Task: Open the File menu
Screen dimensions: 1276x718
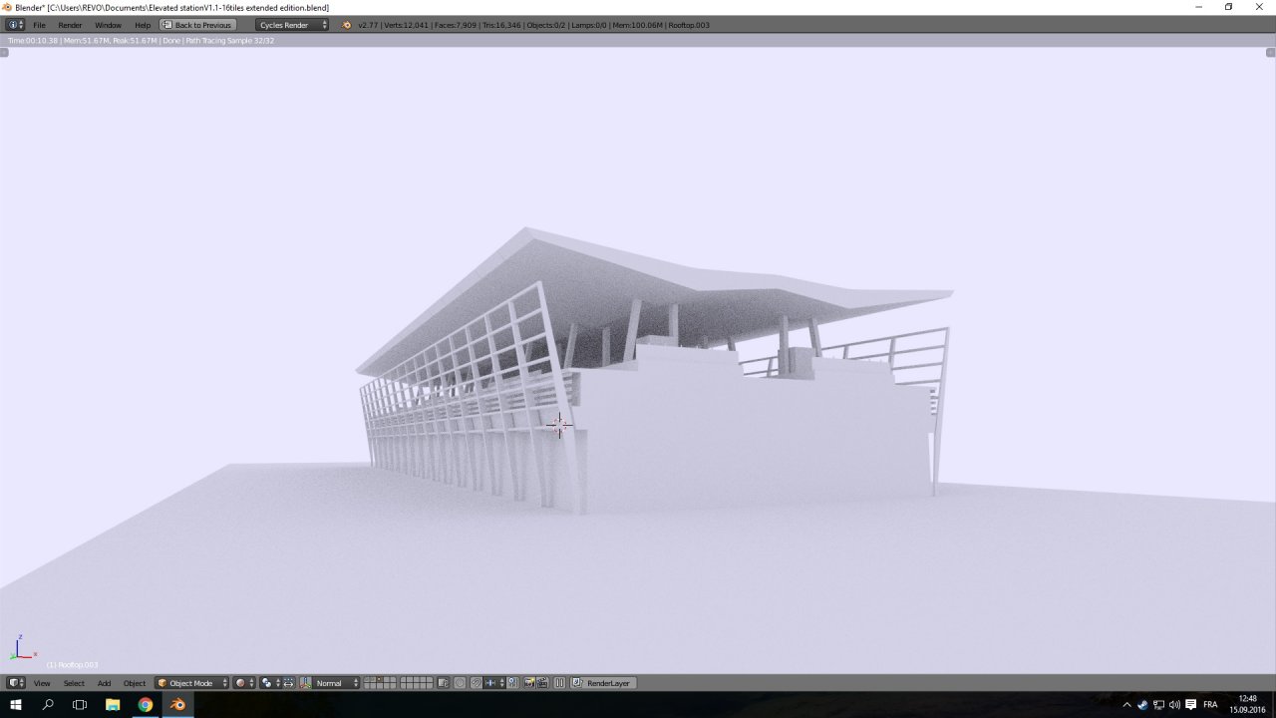Action: (x=40, y=25)
